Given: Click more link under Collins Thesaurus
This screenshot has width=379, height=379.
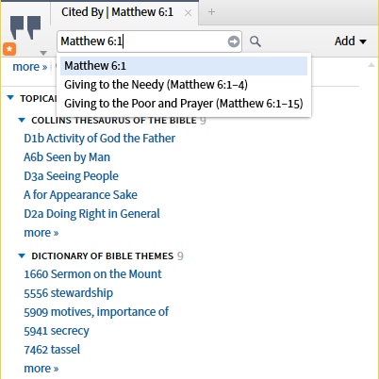Looking at the screenshot, I should point(41,233).
